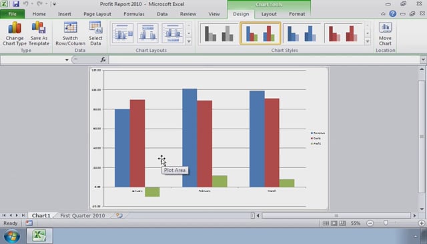Select Page Layout view button in status bar
This screenshot has width=427, height=244.
334,223
